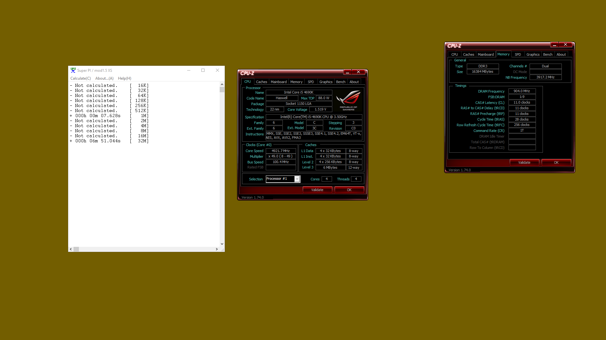Minimize the CPU-Z CPU tab window

(x=348, y=72)
